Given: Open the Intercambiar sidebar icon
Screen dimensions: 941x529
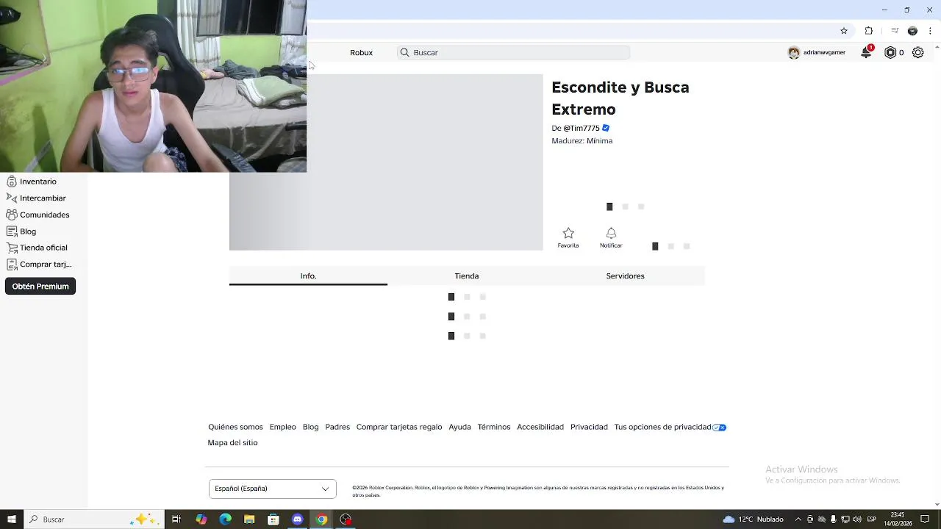Looking at the screenshot, I should [12, 198].
